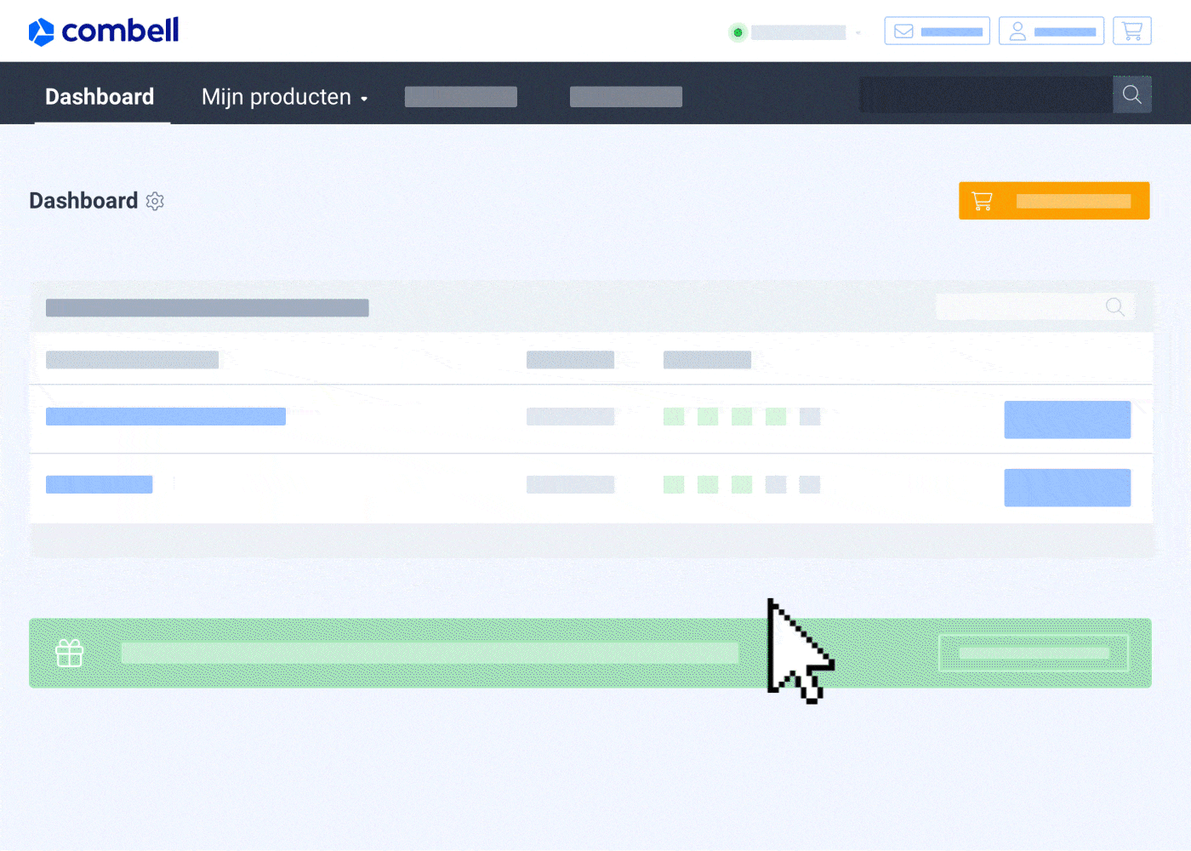
Task: Click the button inside the green promotion banner
Action: point(1033,653)
